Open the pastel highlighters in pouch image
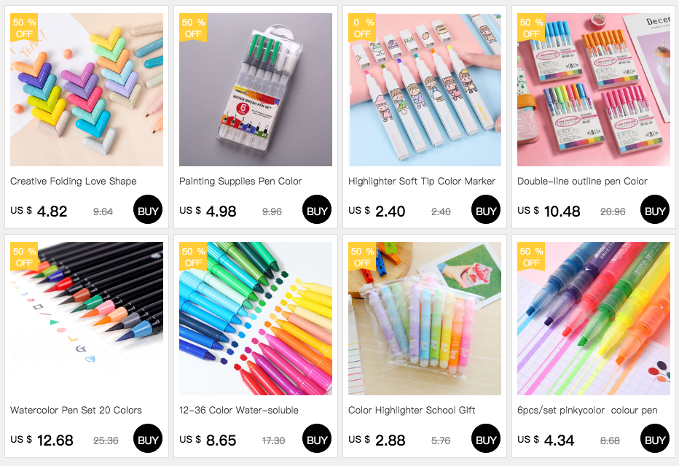 click(x=424, y=319)
